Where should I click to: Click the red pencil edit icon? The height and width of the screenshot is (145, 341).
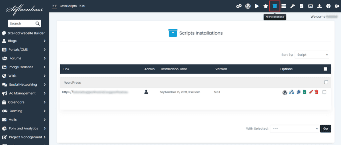pos(311,92)
